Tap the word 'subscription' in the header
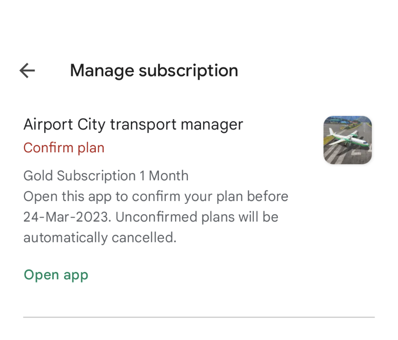This screenshot has height=340, width=398. [x=188, y=71]
